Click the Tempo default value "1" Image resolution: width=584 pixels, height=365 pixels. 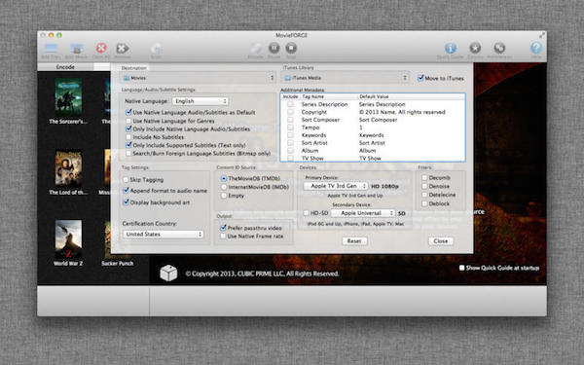(x=360, y=128)
